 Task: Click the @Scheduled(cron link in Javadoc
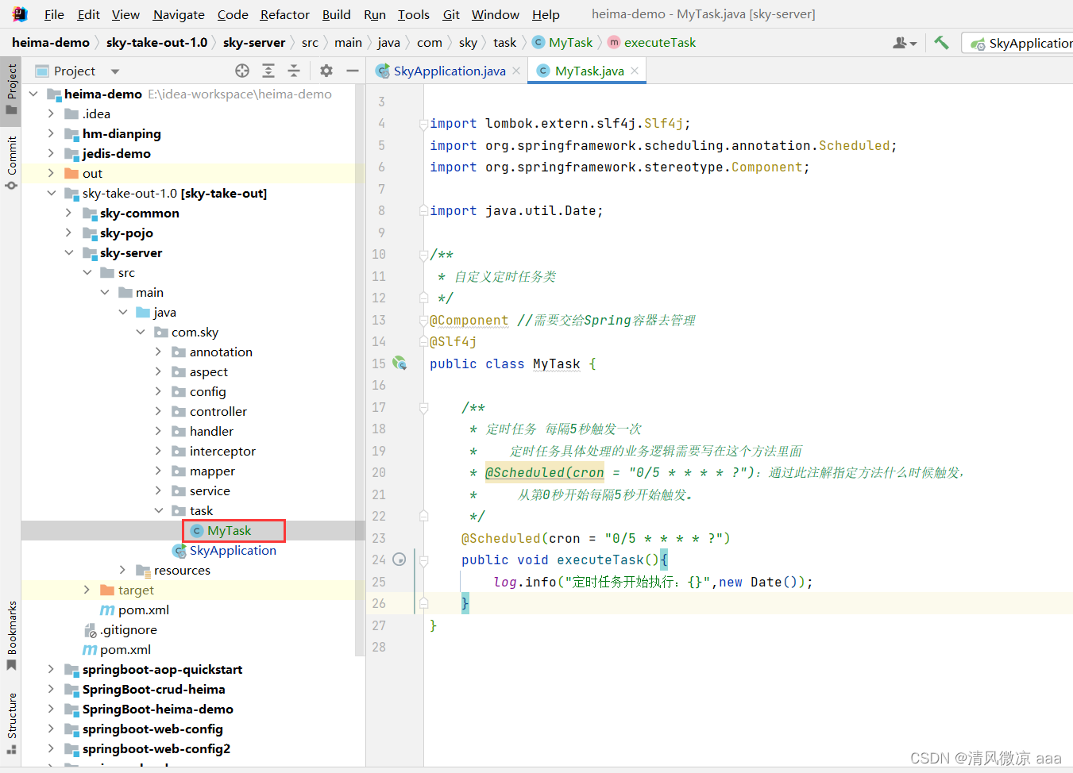coord(544,473)
